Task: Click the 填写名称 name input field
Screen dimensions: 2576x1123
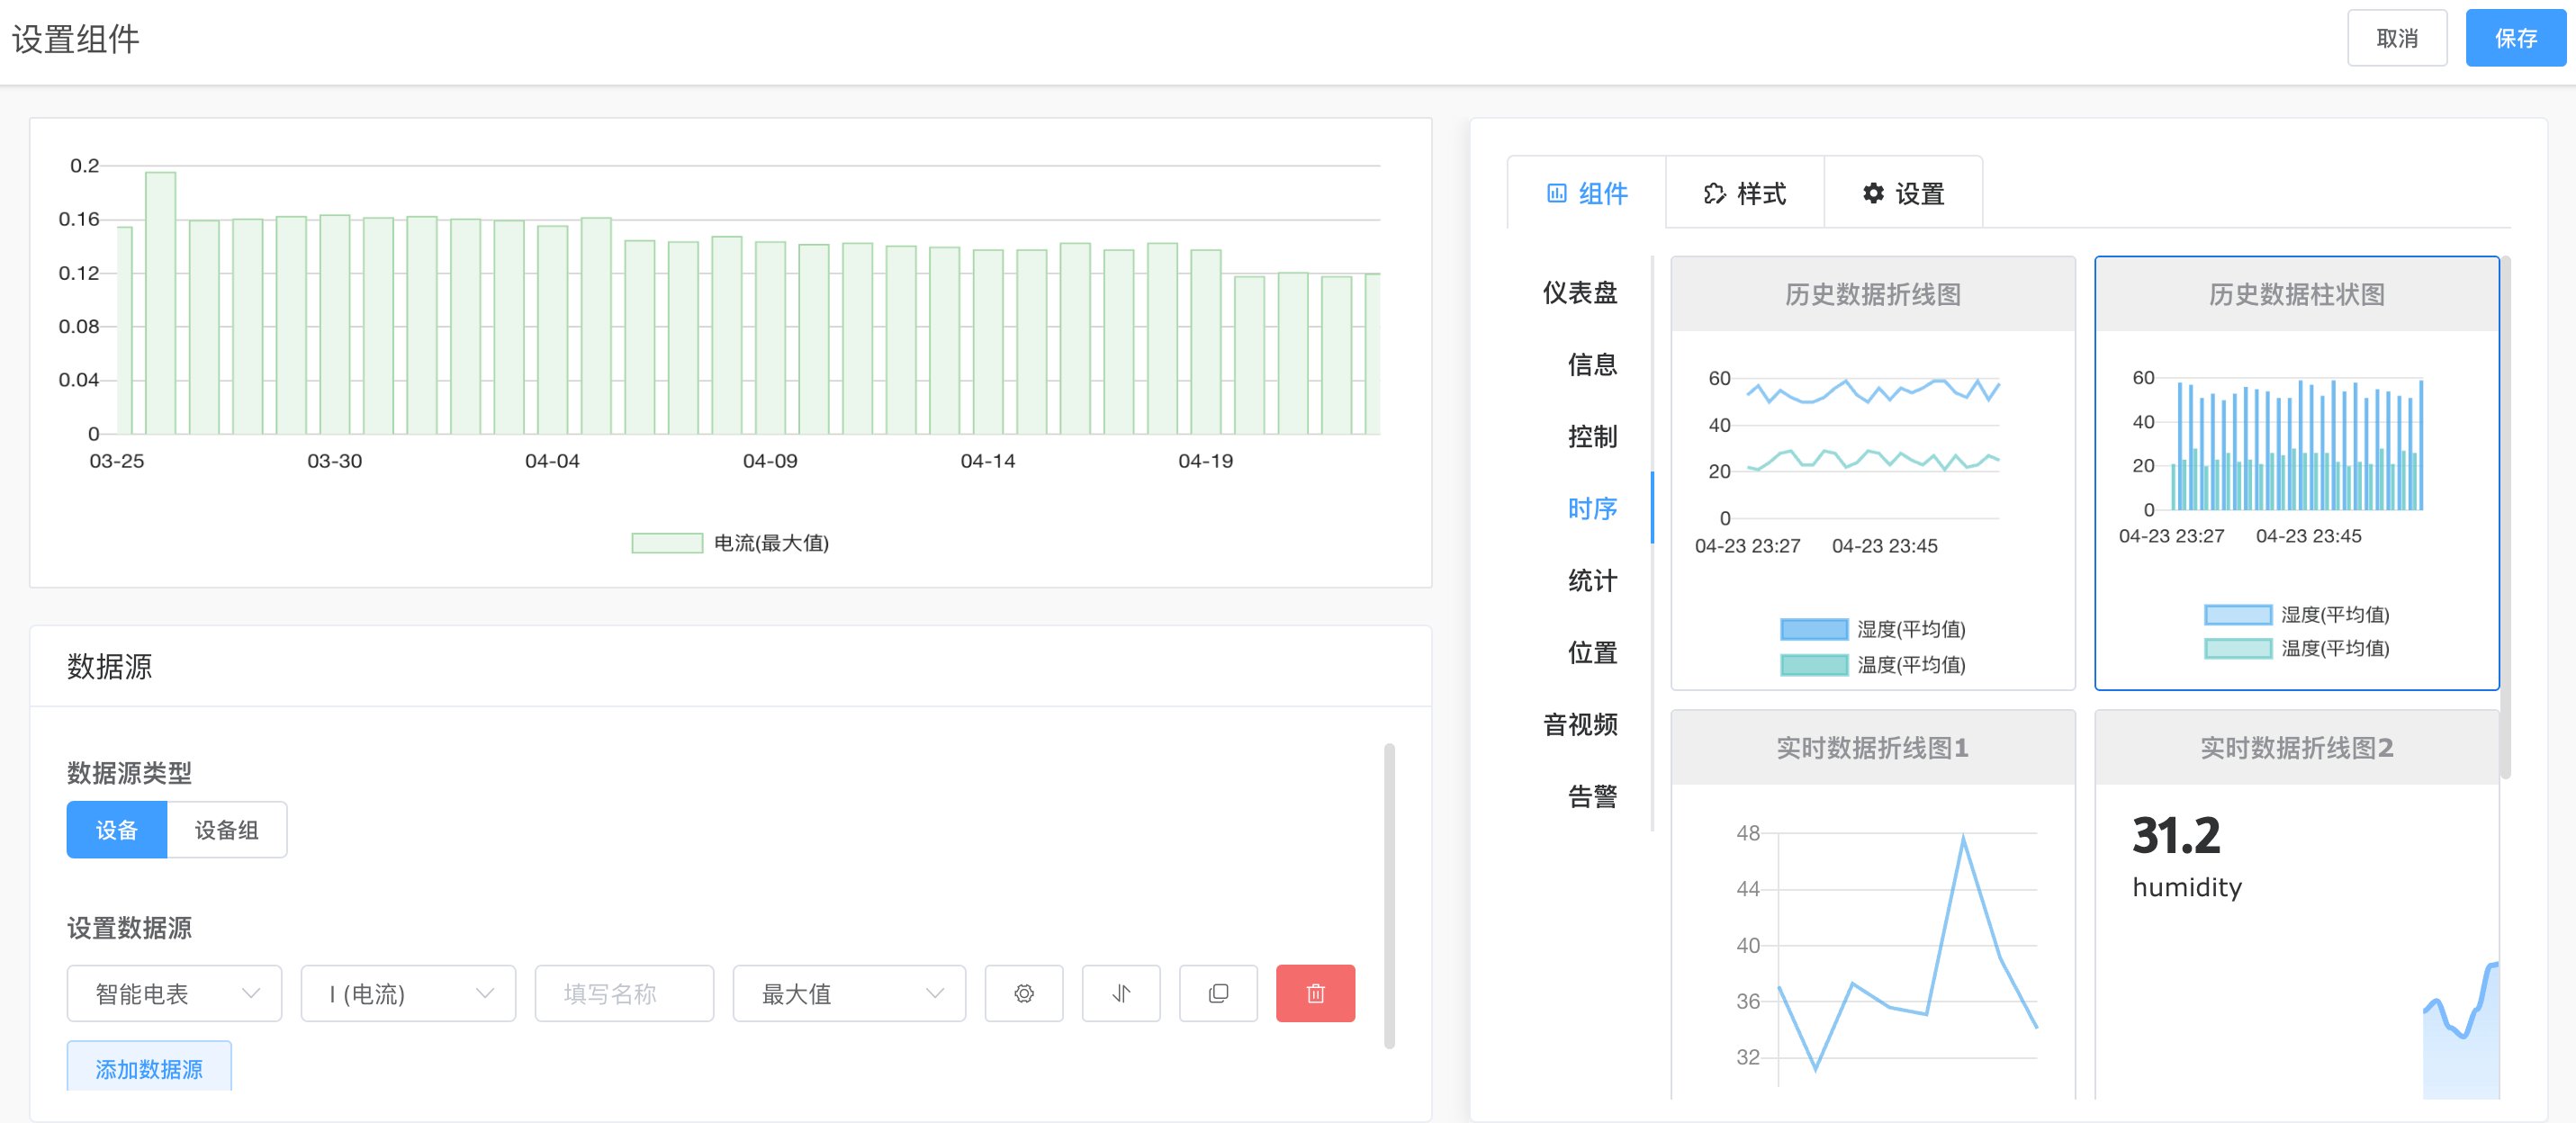Action: click(x=623, y=993)
